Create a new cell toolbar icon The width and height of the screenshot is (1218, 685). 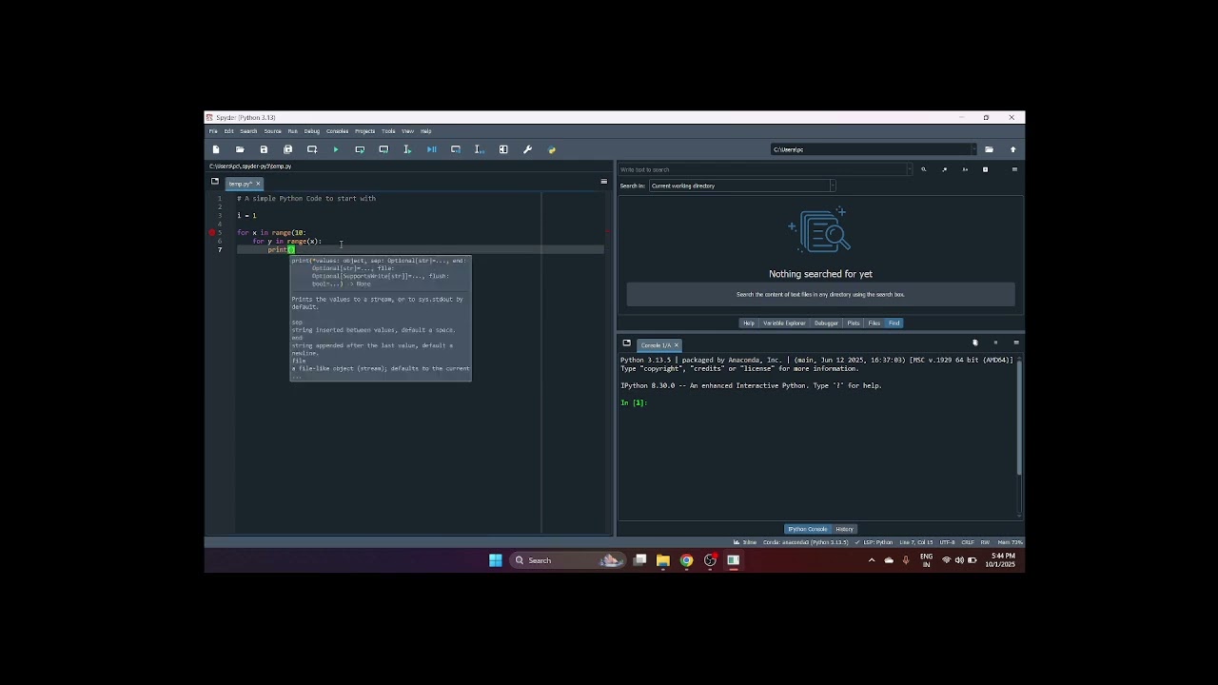tap(312, 149)
